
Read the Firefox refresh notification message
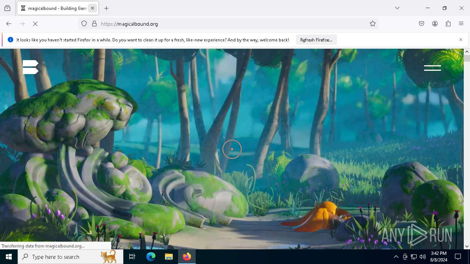(153, 40)
